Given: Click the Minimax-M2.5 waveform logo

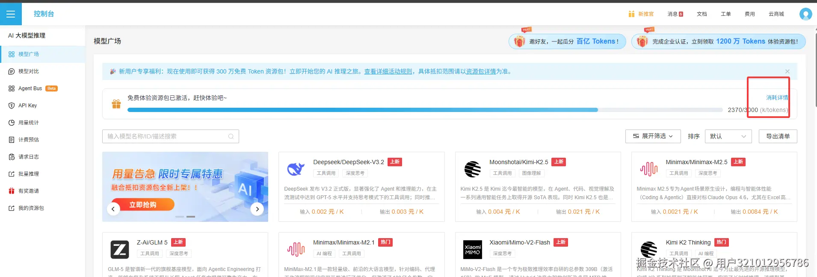Looking at the screenshot, I should click(649, 169).
